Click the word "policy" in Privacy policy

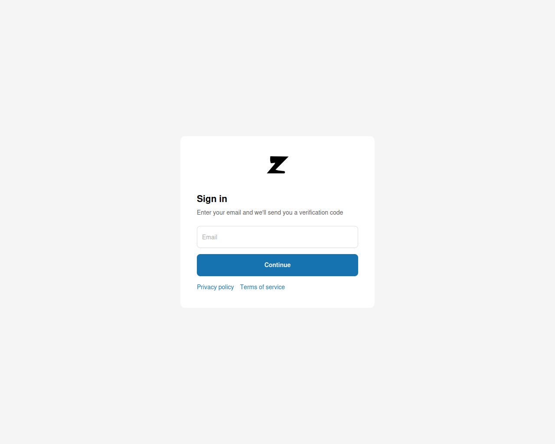pos(226,287)
